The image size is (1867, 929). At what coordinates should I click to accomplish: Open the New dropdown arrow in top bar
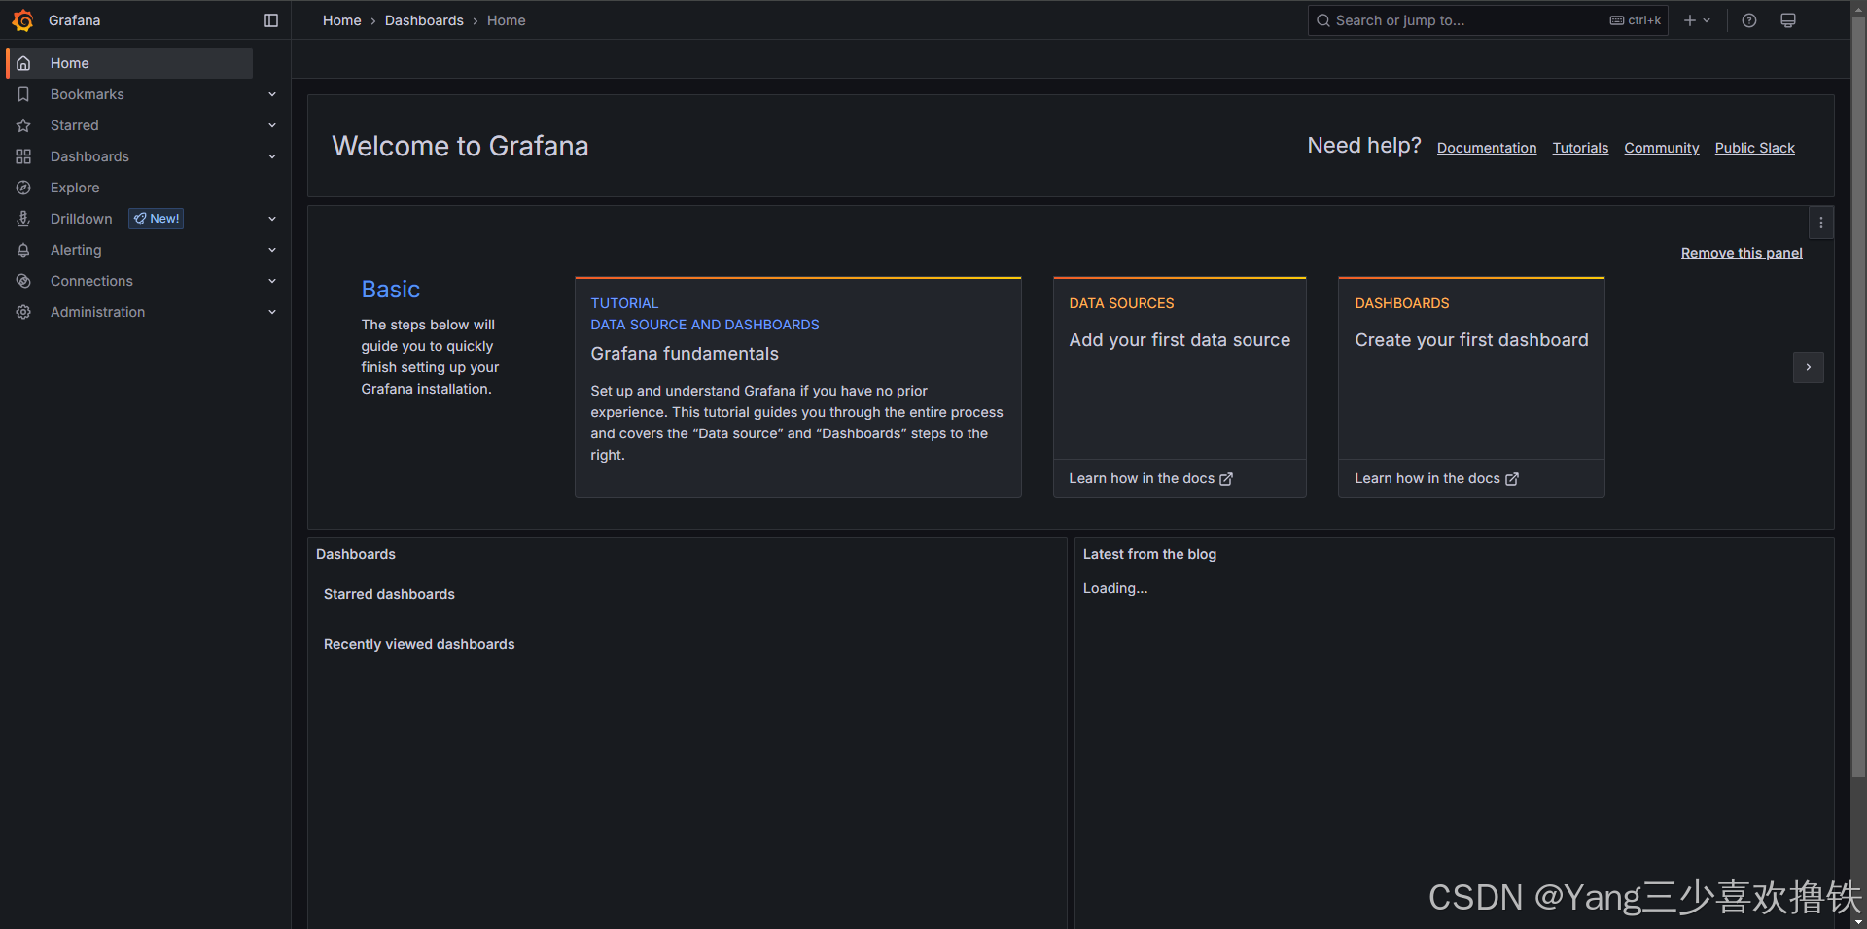tap(1707, 20)
